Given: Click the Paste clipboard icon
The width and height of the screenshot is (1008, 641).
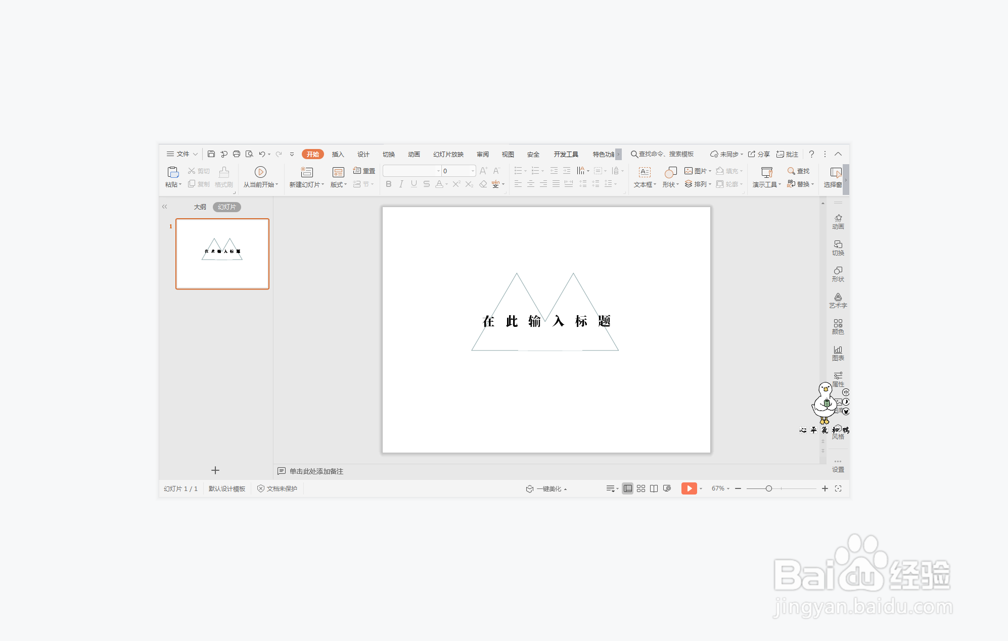Looking at the screenshot, I should [x=173, y=172].
